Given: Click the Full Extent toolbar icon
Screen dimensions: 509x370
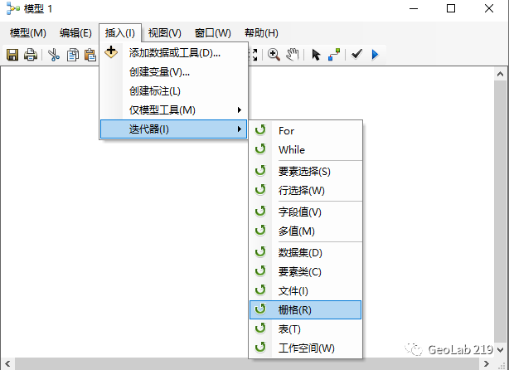Looking at the screenshot, I should [x=253, y=55].
